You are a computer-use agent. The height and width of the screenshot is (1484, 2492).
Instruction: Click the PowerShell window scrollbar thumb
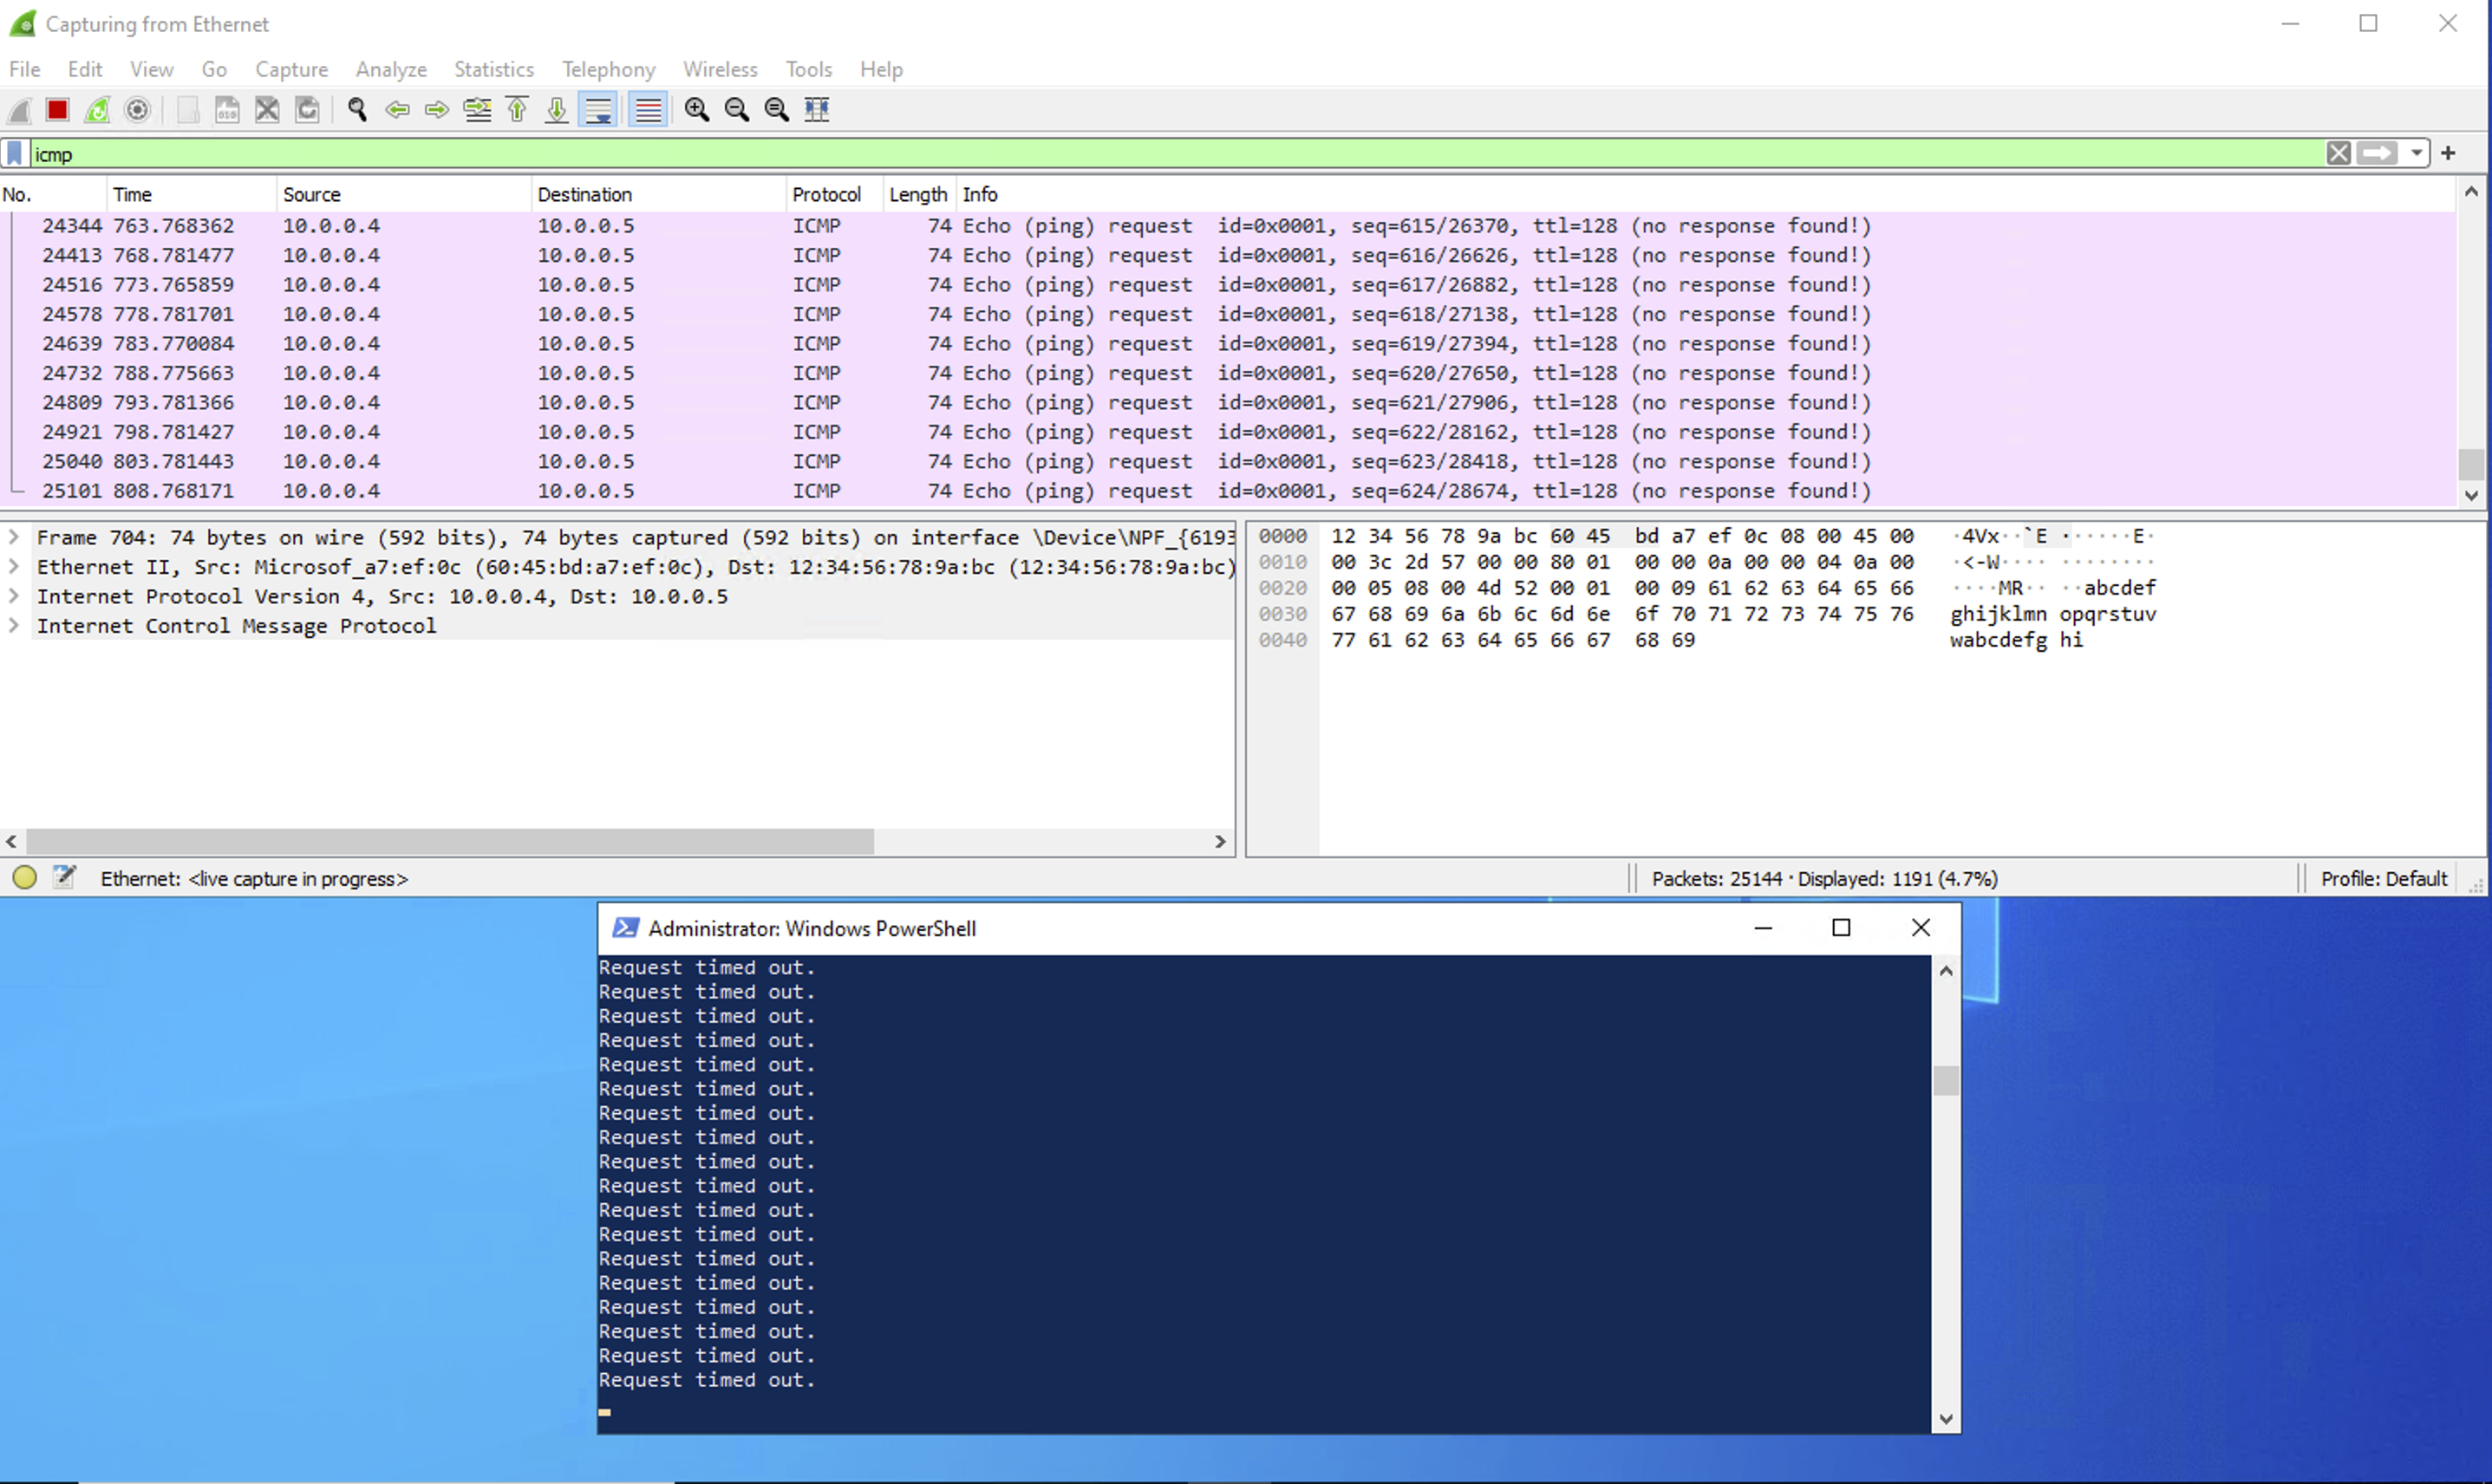tap(1945, 1081)
